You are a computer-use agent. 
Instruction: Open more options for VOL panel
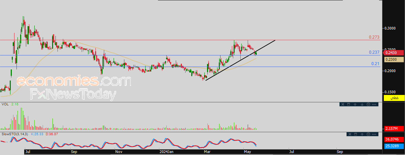coord(374,104)
